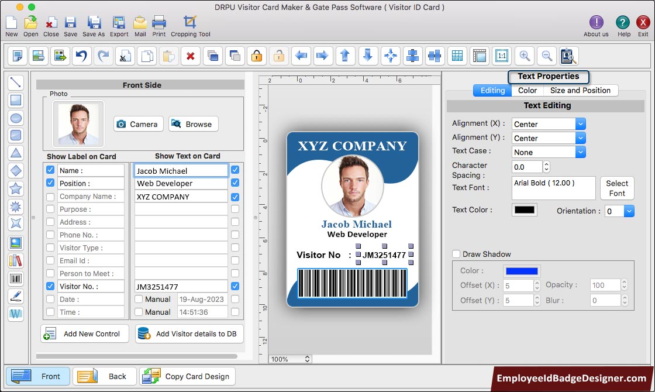The image size is (655, 392).
Task: Select the WordArt W tool
Action: click(x=16, y=314)
